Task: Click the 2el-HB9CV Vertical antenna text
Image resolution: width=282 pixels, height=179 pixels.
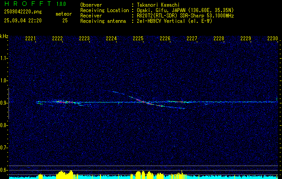Action: click(174, 21)
